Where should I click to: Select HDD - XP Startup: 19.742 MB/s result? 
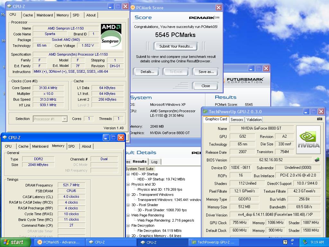(x=161, y=179)
